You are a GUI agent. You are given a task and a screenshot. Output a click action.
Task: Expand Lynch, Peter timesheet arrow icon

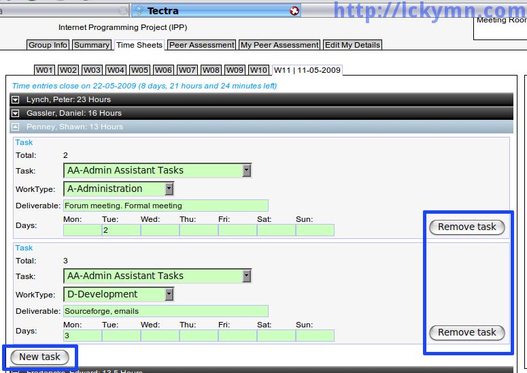pos(16,99)
